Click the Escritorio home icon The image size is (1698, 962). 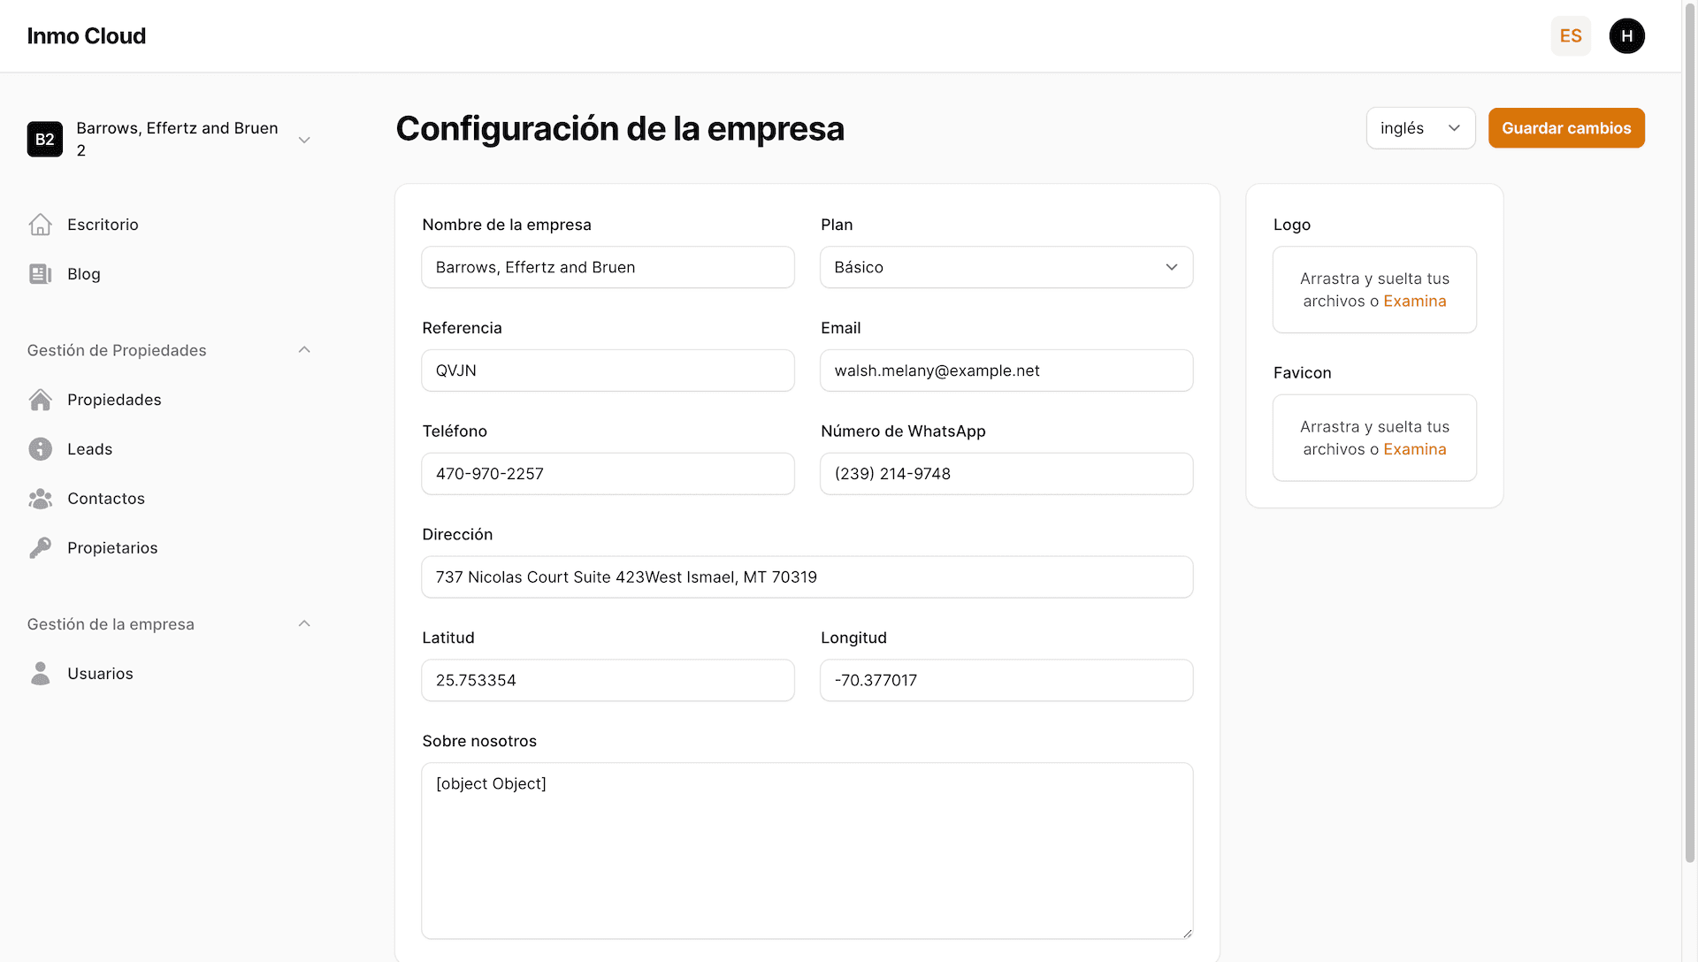40,225
